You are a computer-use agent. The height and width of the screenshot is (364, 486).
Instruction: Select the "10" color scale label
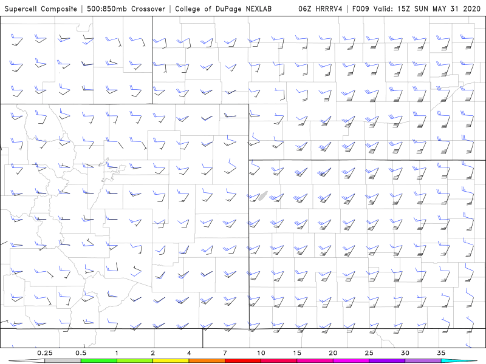[261, 353]
